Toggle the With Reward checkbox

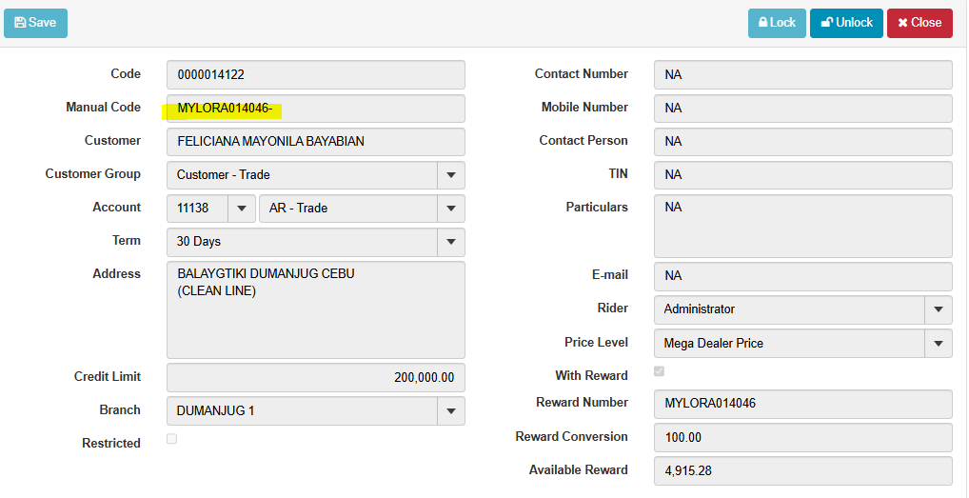pos(659,371)
